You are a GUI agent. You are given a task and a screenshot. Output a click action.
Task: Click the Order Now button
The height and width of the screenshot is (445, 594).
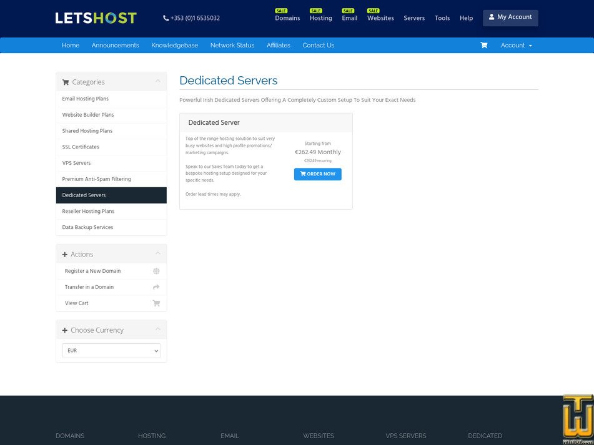317,174
